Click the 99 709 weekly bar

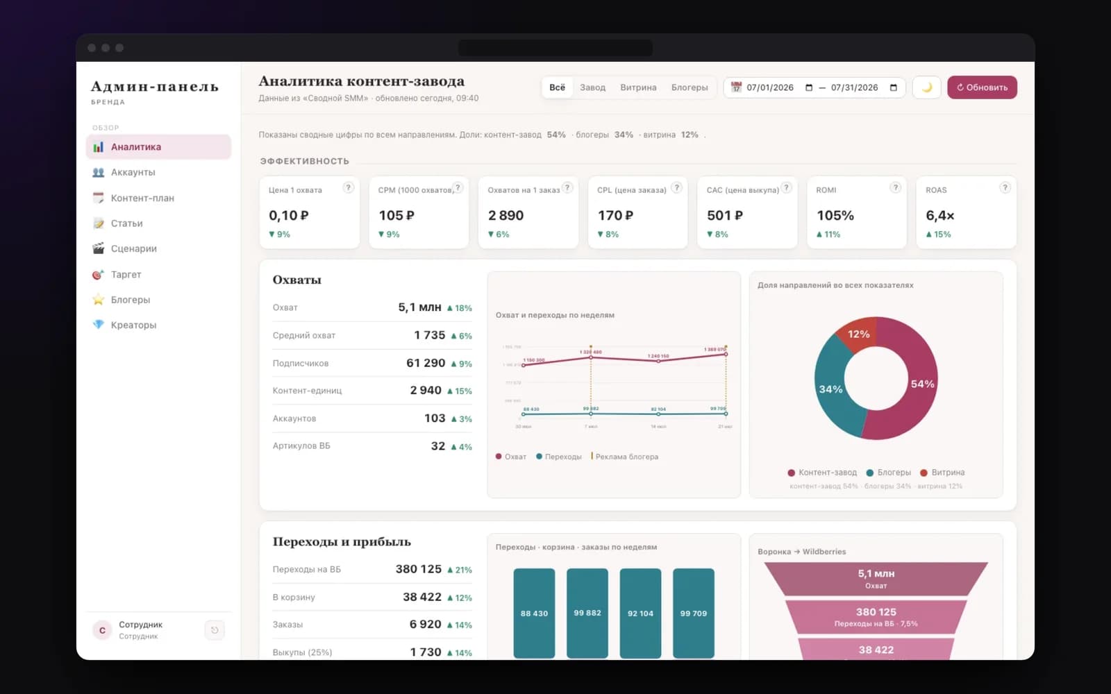pos(694,613)
